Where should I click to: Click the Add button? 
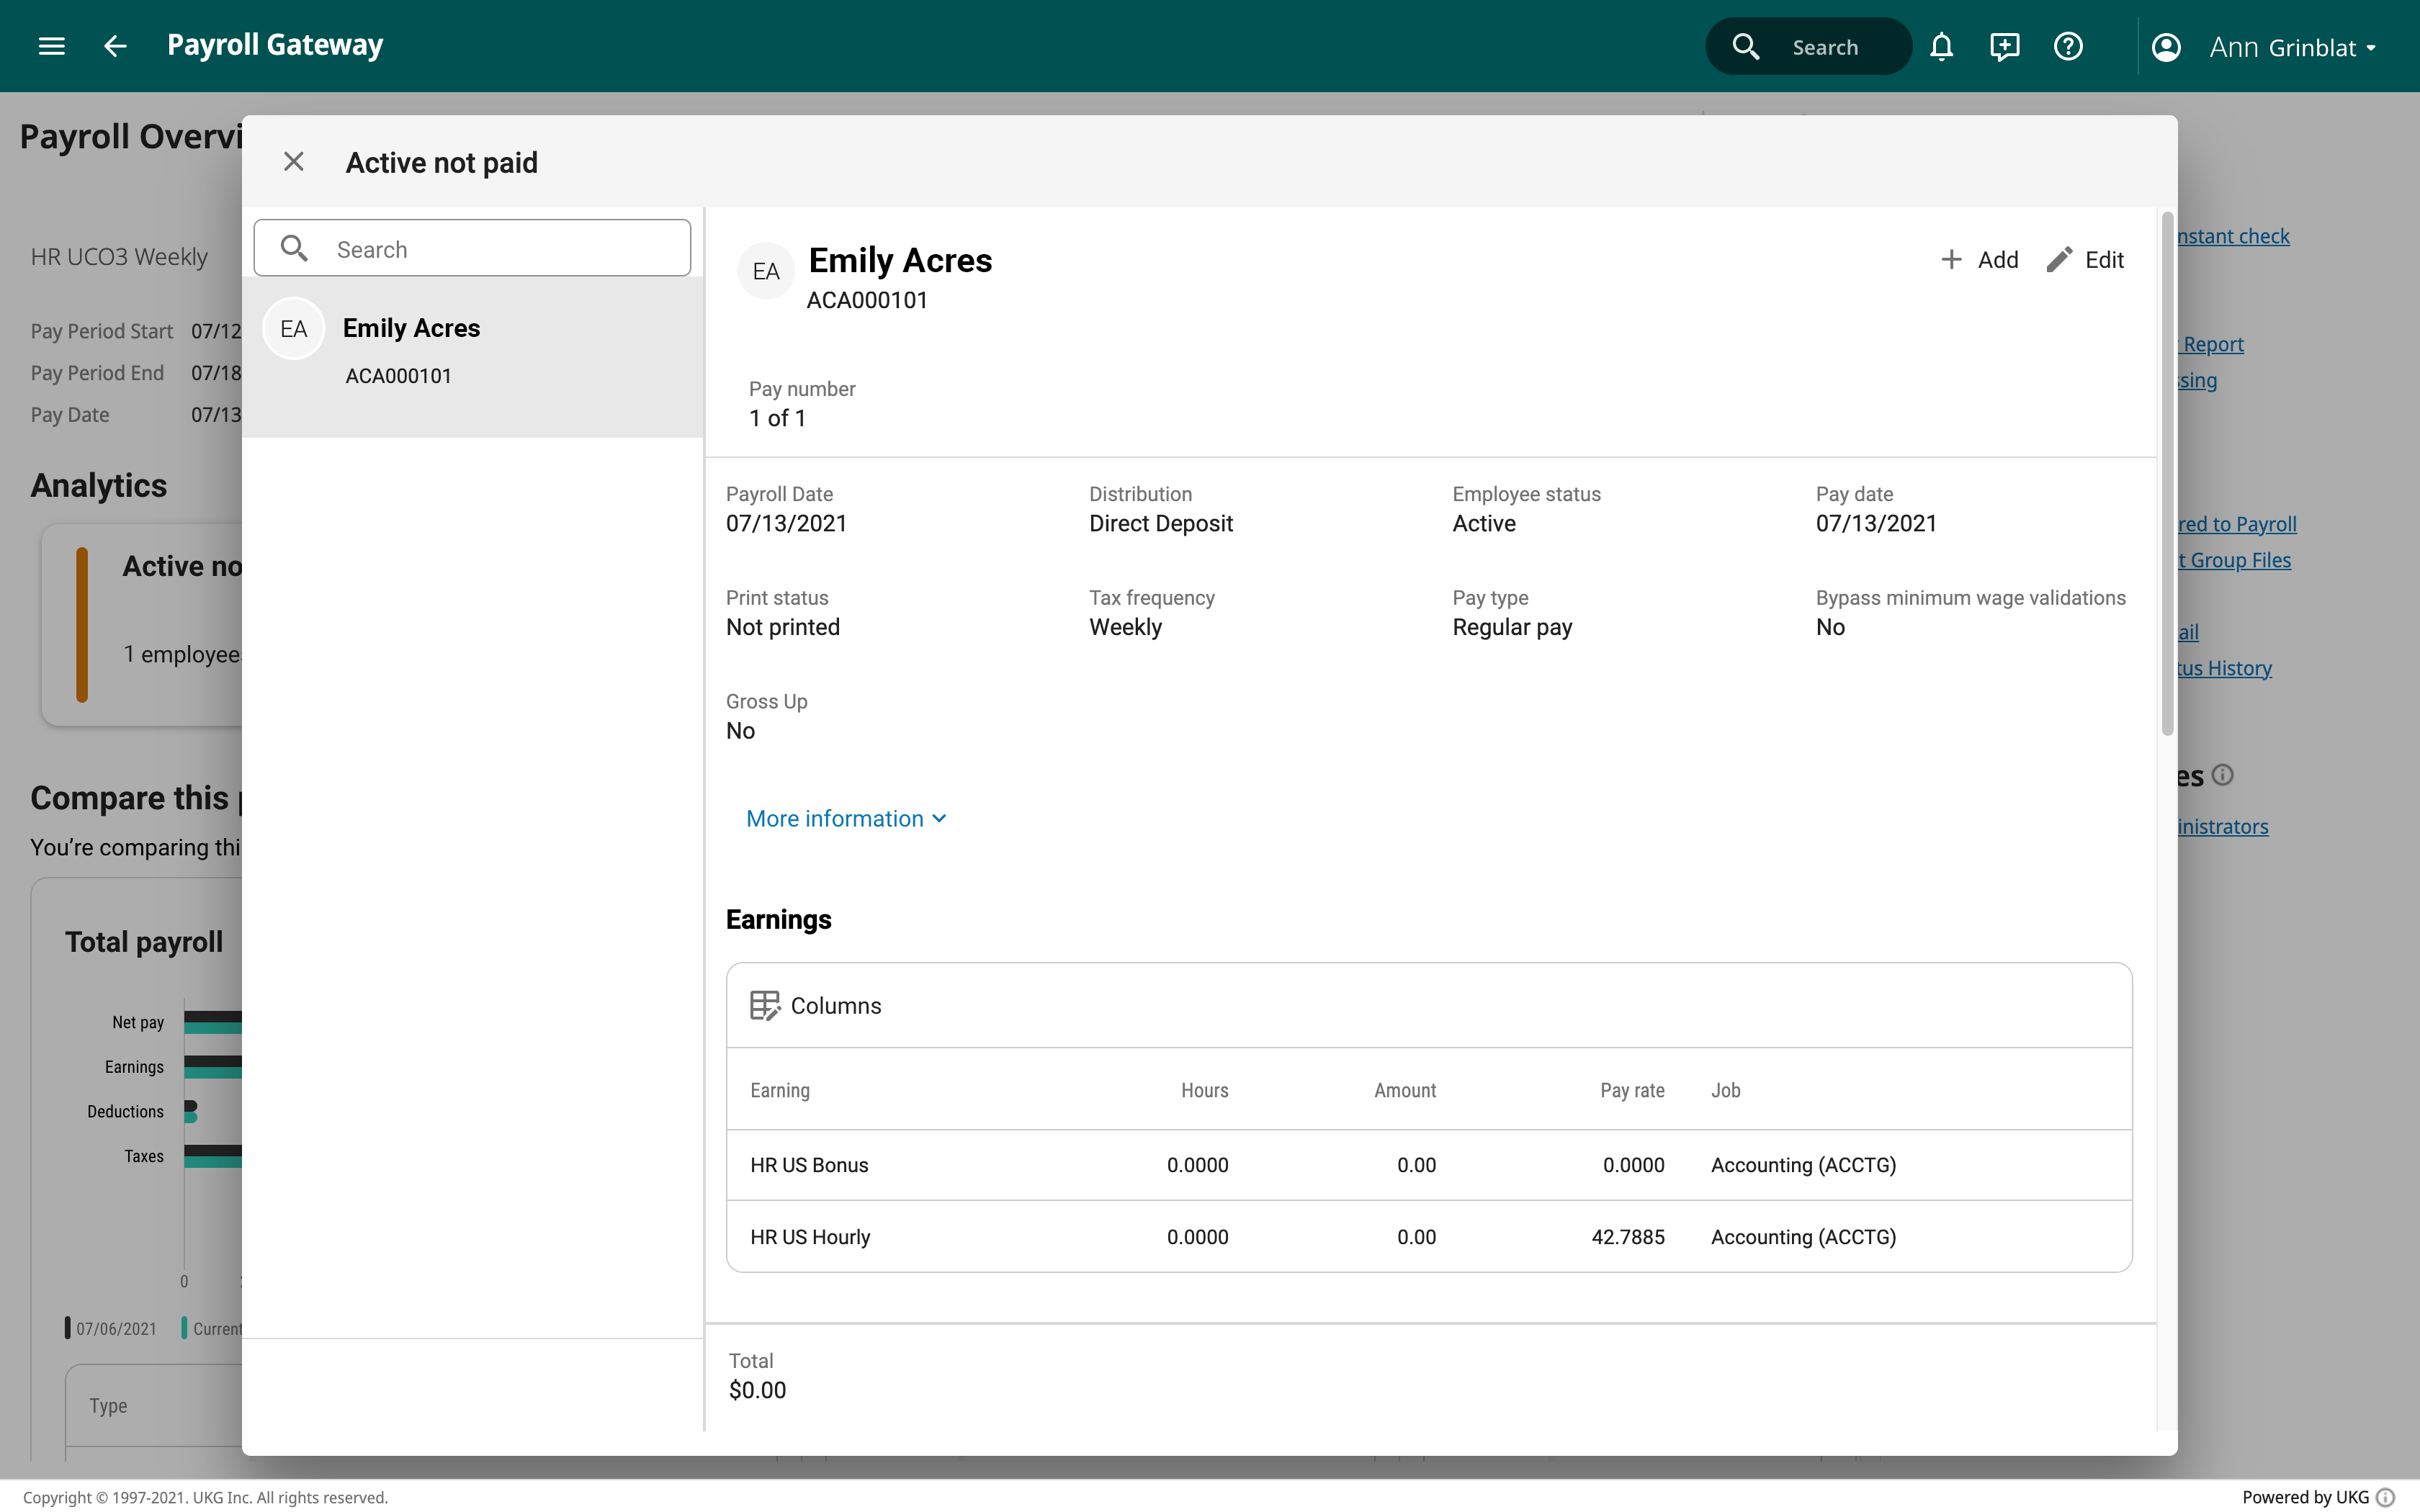(x=1996, y=259)
